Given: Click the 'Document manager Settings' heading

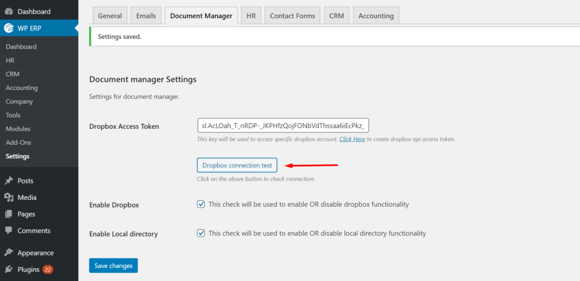Looking at the screenshot, I should (143, 79).
